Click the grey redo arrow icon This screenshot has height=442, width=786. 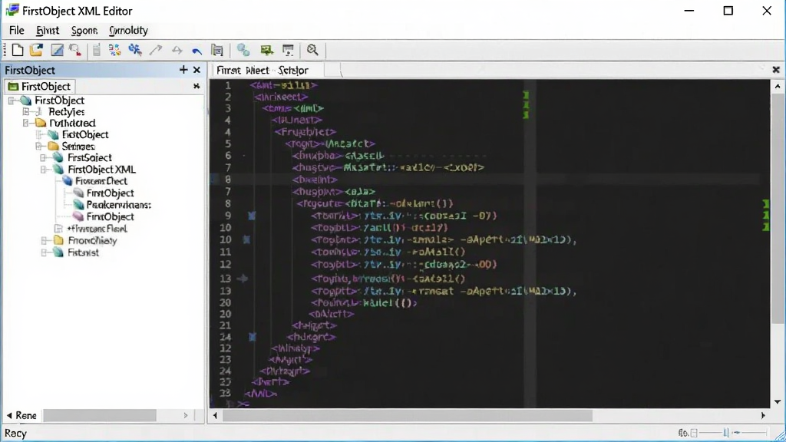177,50
